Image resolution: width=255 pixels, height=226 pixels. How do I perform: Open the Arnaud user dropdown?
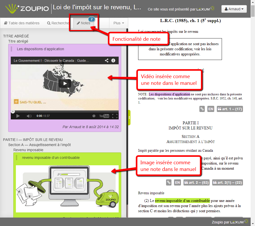pyautogui.click(x=234, y=9)
